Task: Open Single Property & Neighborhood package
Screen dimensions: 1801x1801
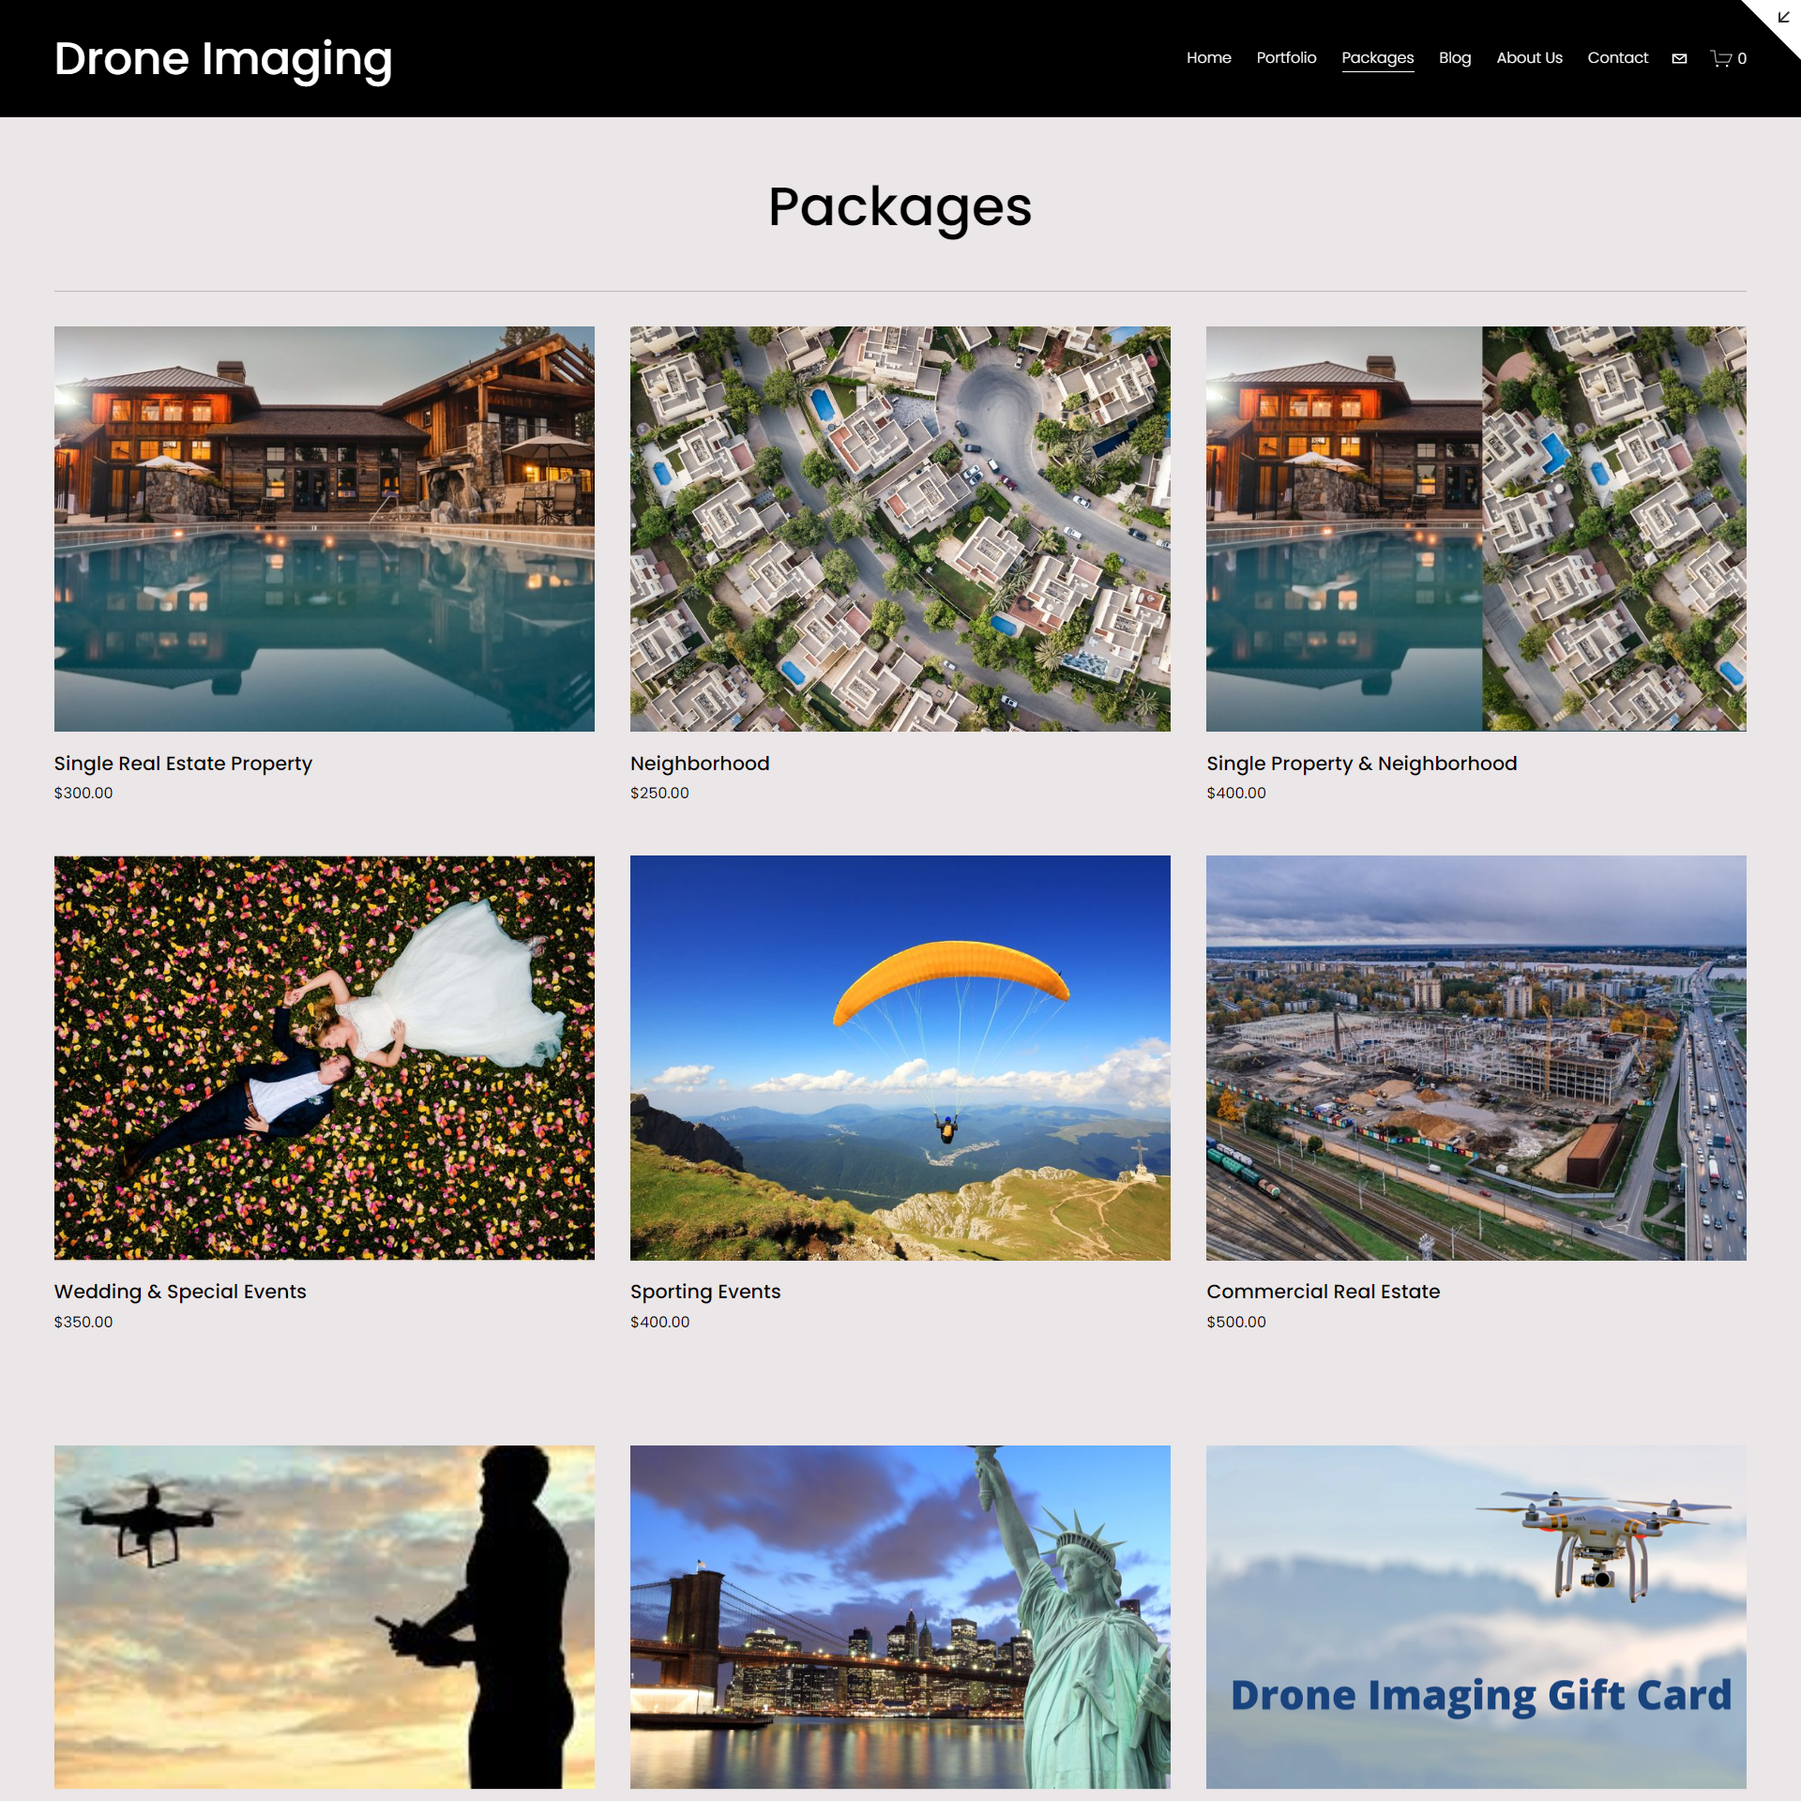Action: click(x=1361, y=764)
